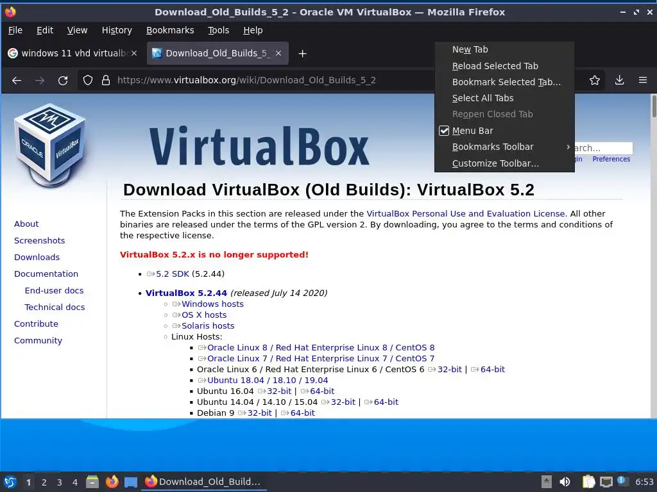Open the Help menu
The image size is (657, 492).
click(x=253, y=30)
